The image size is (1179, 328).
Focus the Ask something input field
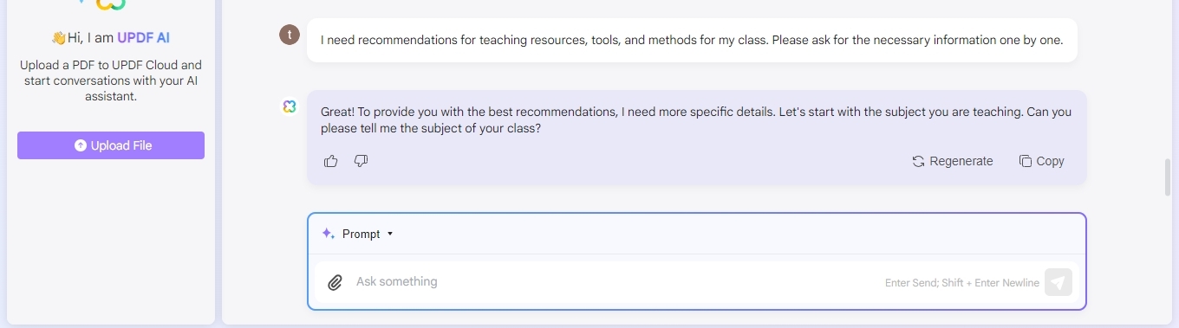[x=607, y=282]
